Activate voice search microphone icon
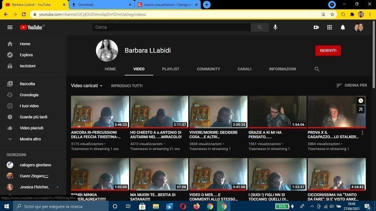Screen dimensions: 376x211 275,27
